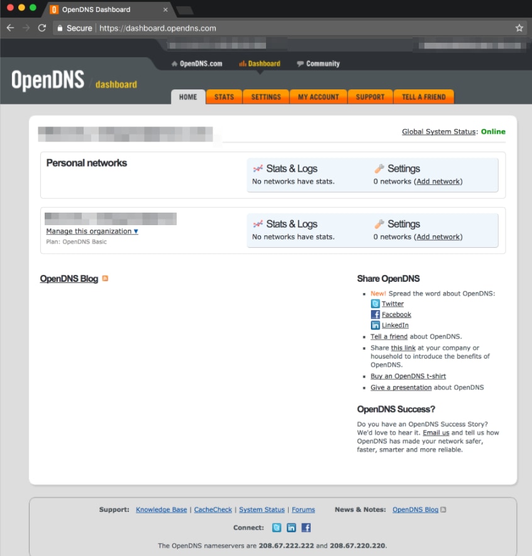Switch to the SUPPORT tab
Viewport: 532px width, 556px height.
click(x=370, y=97)
